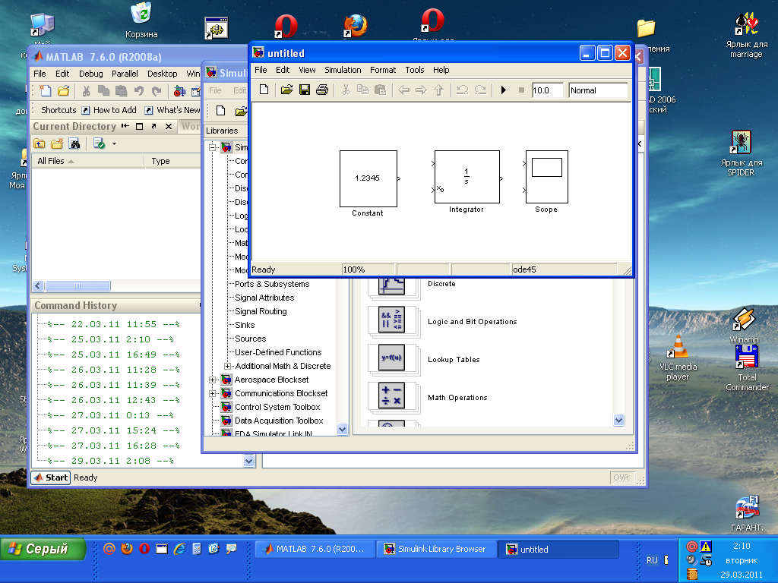Open Debug menu in MATLAB window
Screen dimensions: 778x583
coord(91,74)
